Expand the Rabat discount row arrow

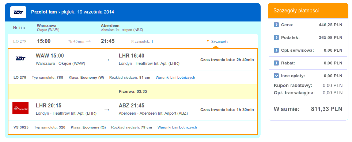pyautogui.click(x=276, y=63)
